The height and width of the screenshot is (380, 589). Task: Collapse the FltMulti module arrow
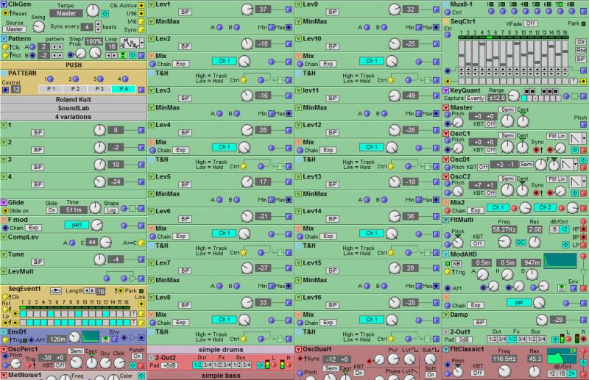(x=446, y=220)
